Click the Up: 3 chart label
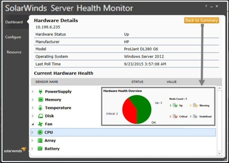Screen dimensions: 229x163 [x=159, y=103]
